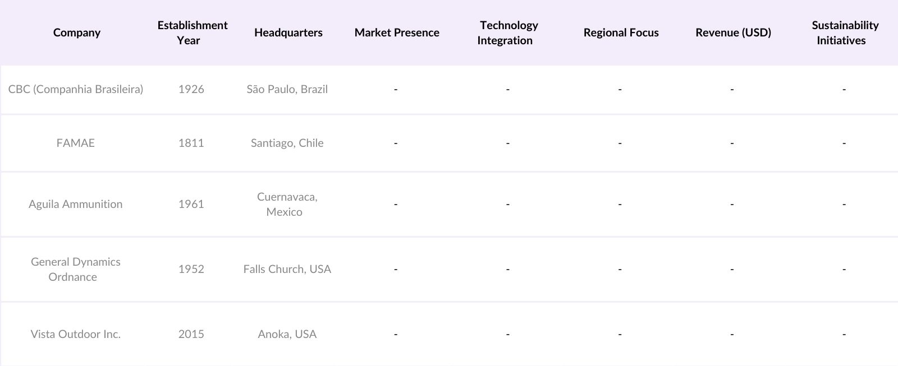The image size is (898, 366).
Task: Select the Anoka, USA headquarters cell
Action: pyautogui.click(x=287, y=334)
